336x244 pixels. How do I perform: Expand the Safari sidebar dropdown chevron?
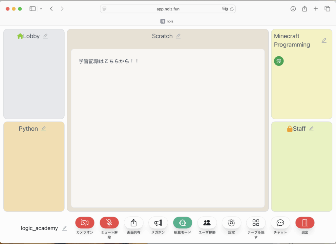tap(41, 9)
